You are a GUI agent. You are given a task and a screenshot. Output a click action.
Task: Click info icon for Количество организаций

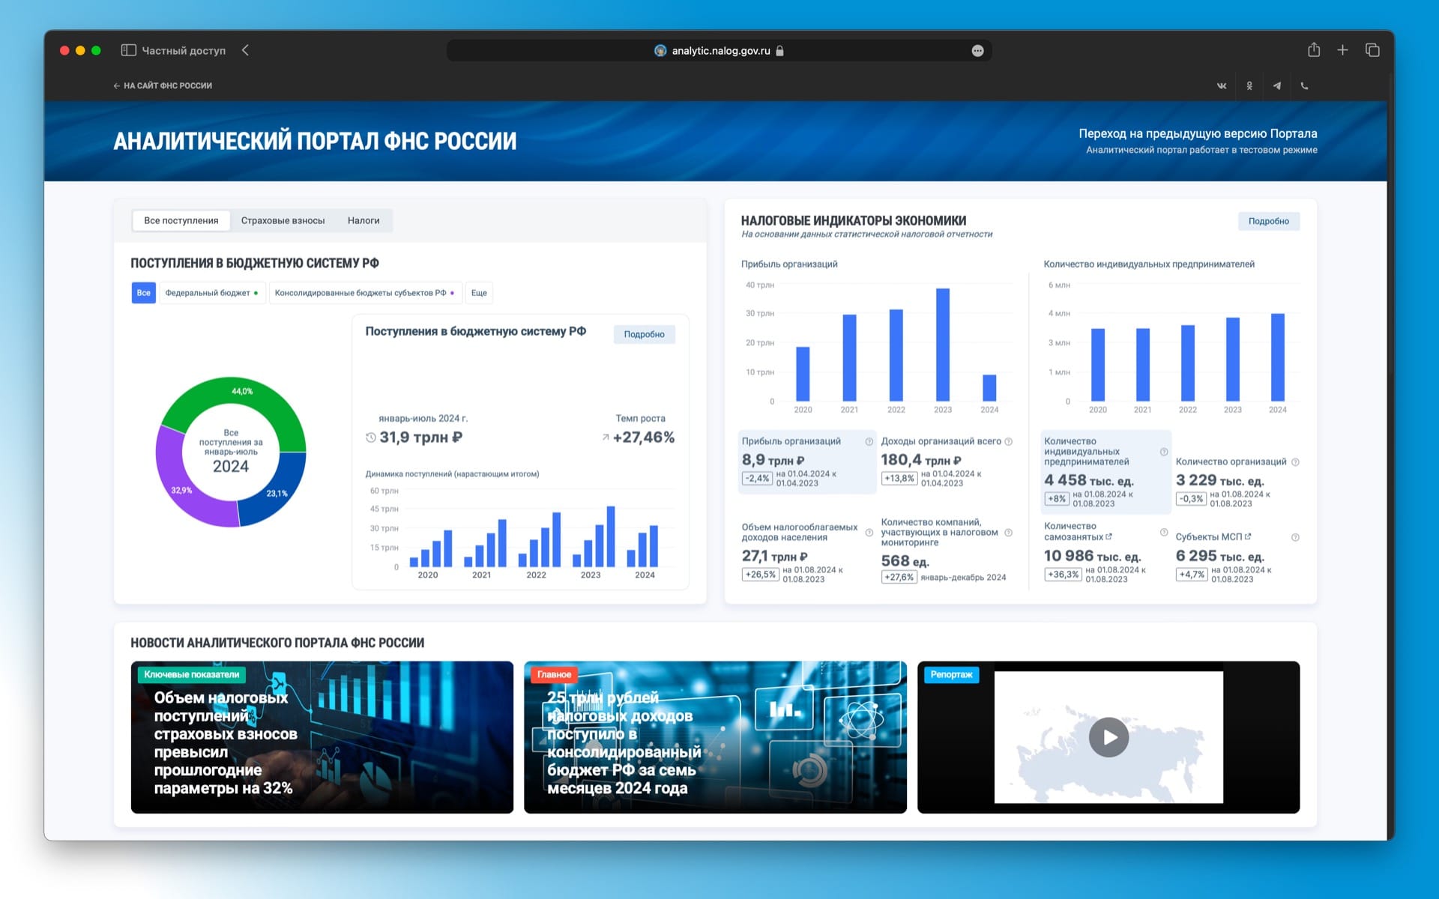tap(1295, 461)
